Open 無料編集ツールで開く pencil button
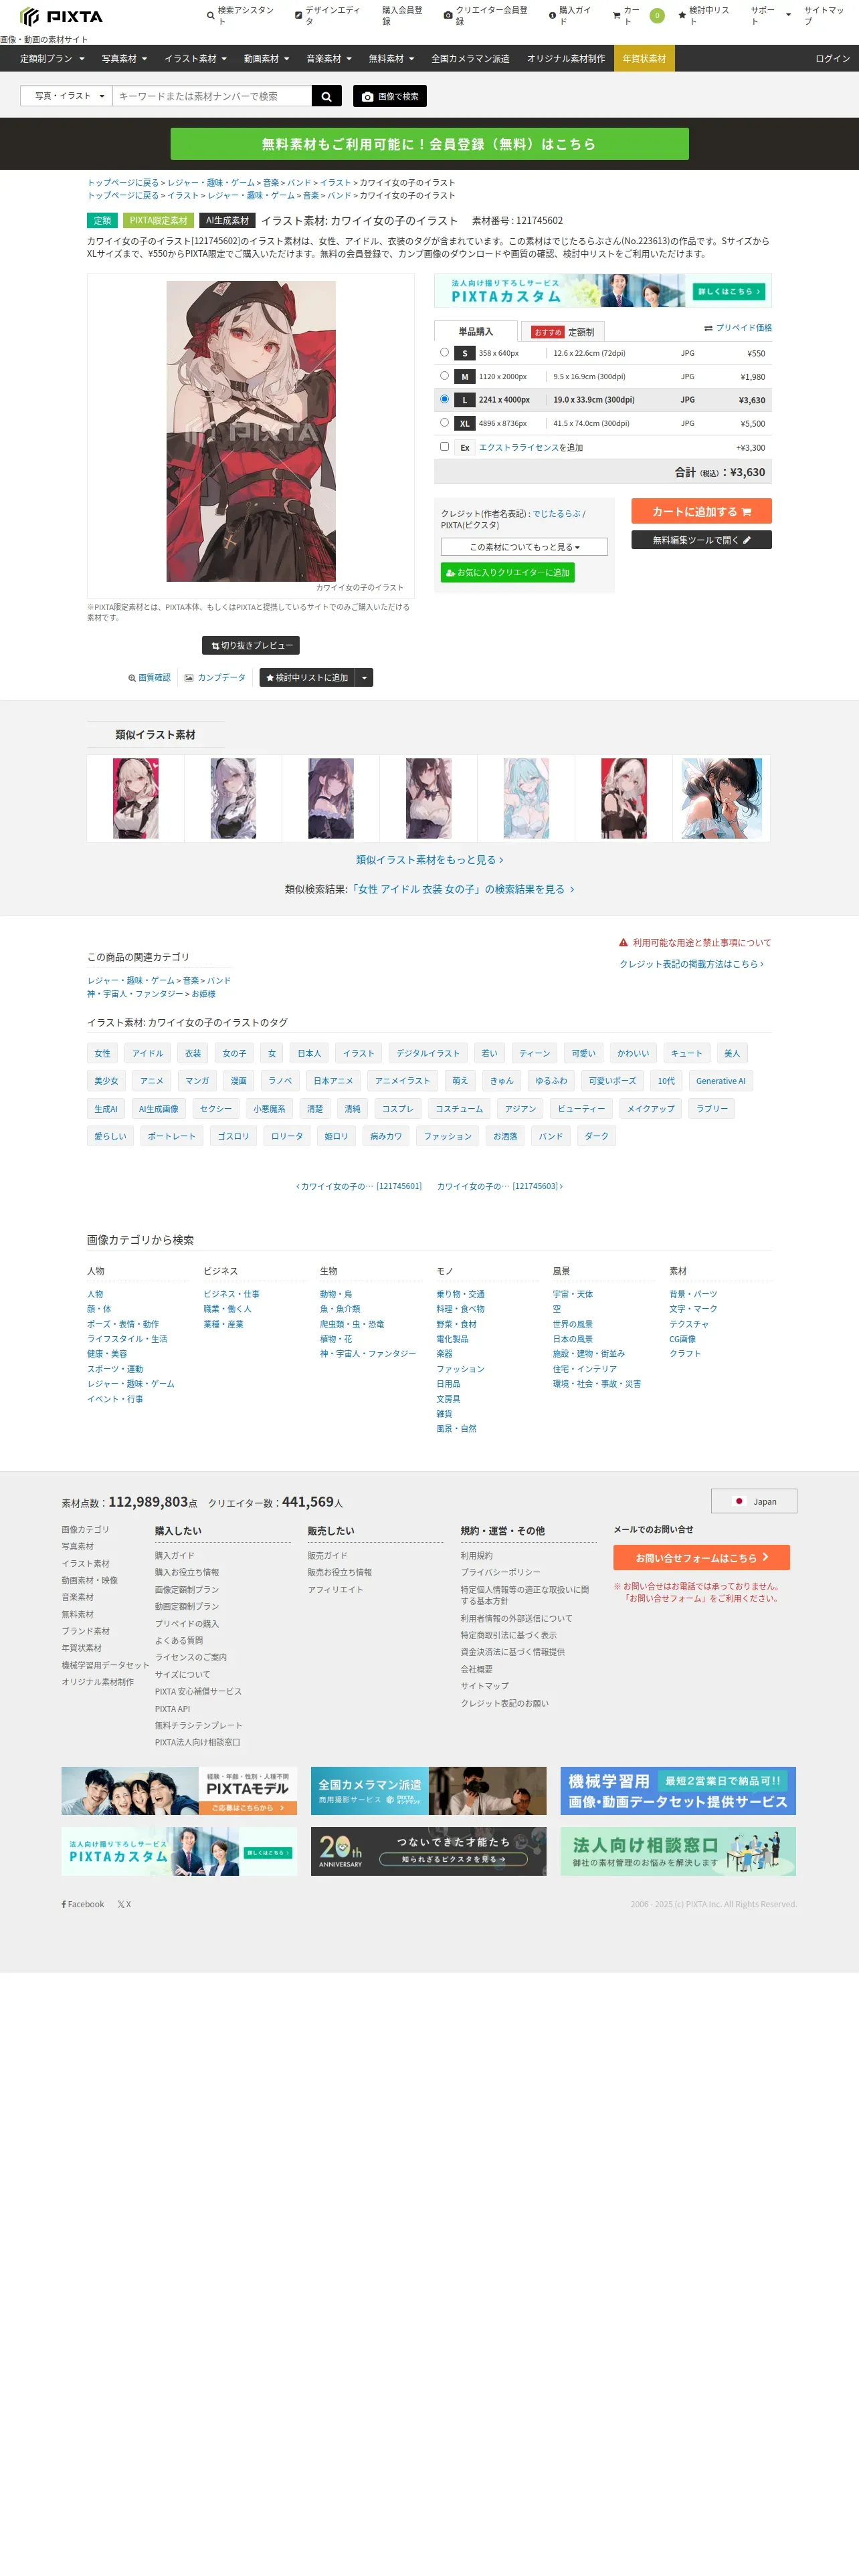This screenshot has height=2576, width=859. point(701,540)
